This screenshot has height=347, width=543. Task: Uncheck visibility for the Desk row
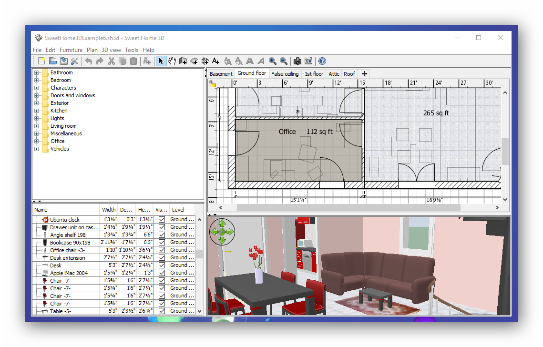[x=162, y=265]
